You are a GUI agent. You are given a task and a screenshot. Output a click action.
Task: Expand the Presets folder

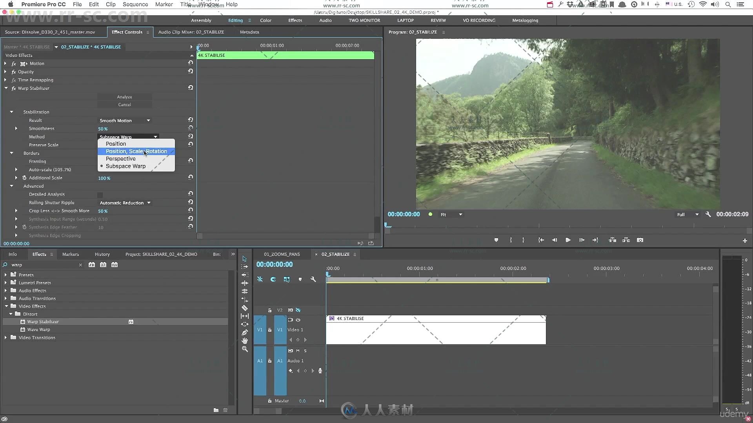5,275
